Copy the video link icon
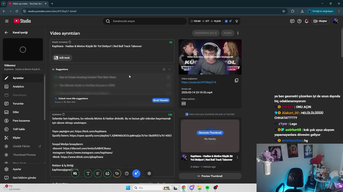This screenshot has width=343, height=192. click(237, 81)
